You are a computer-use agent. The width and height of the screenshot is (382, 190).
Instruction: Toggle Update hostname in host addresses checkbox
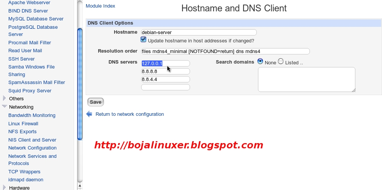(143, 39)
